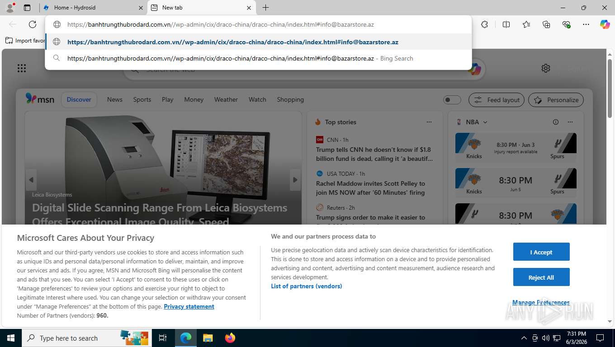
Task: Click Import favorites bookmark item
Action: click(25, 41)
